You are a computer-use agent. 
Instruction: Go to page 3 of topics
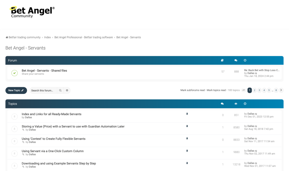[x=259, y=90]
